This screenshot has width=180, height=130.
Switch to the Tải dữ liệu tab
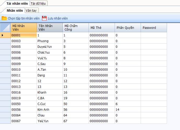click(x=39, y=3)
